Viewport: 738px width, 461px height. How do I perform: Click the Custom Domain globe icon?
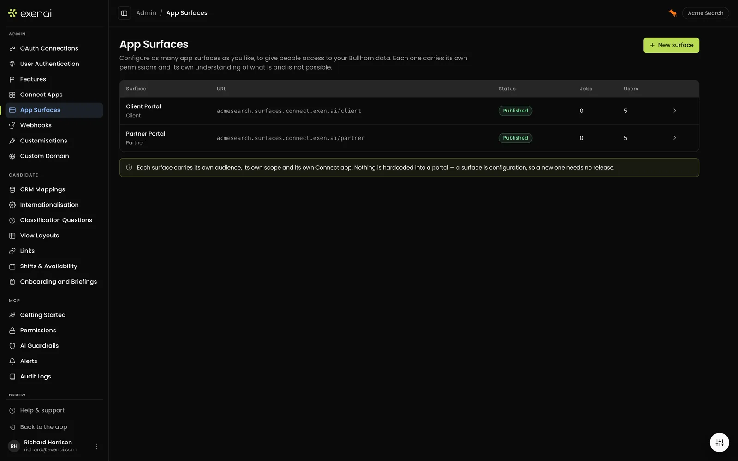click(x=12, y=156)
